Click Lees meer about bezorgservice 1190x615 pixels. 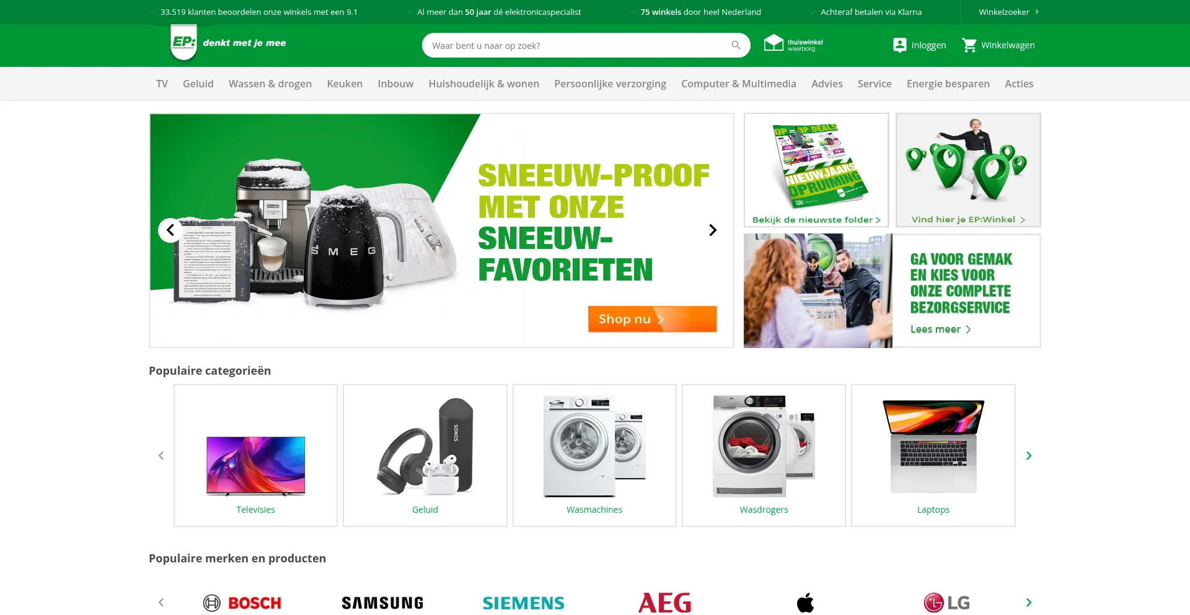(940, 329)
